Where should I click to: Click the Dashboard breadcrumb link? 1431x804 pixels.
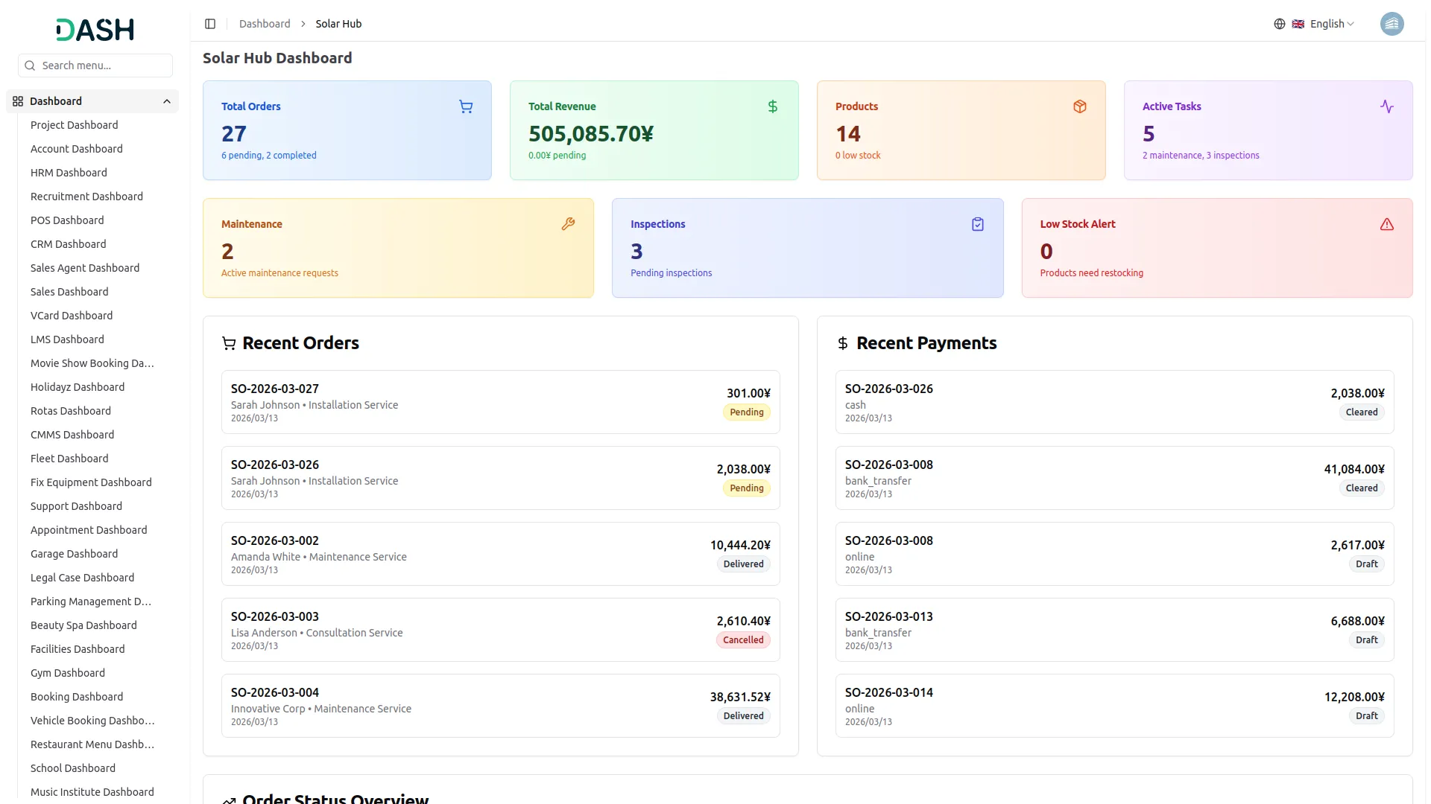coord(265,24)
